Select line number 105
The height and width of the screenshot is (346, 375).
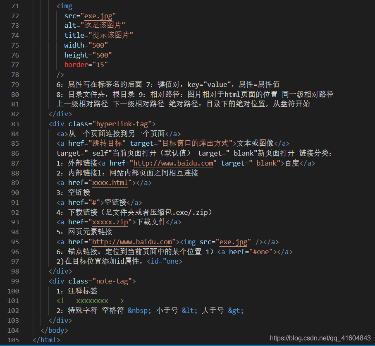13,340
